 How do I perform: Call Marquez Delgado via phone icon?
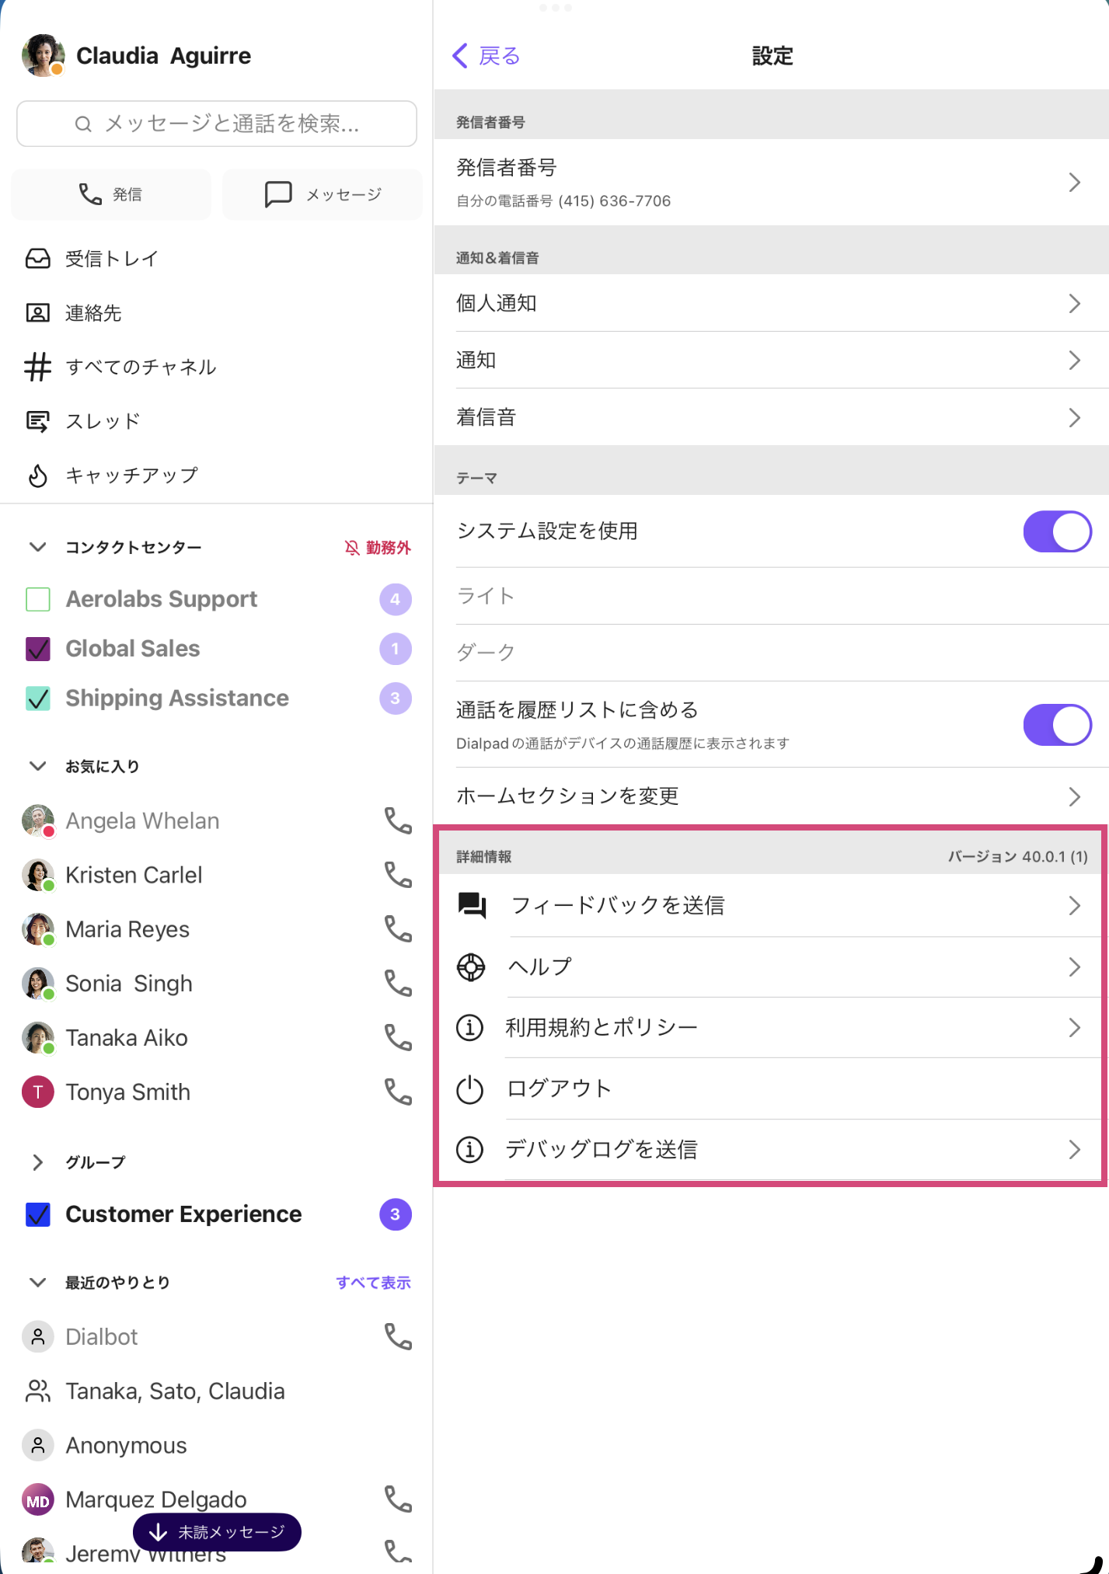(x=398, y=1499)
